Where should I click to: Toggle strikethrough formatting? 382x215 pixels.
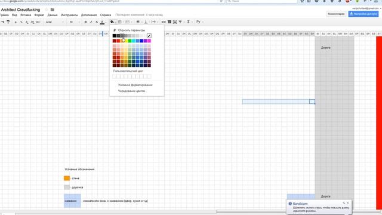pyautogui.click(x=97, y=22)
